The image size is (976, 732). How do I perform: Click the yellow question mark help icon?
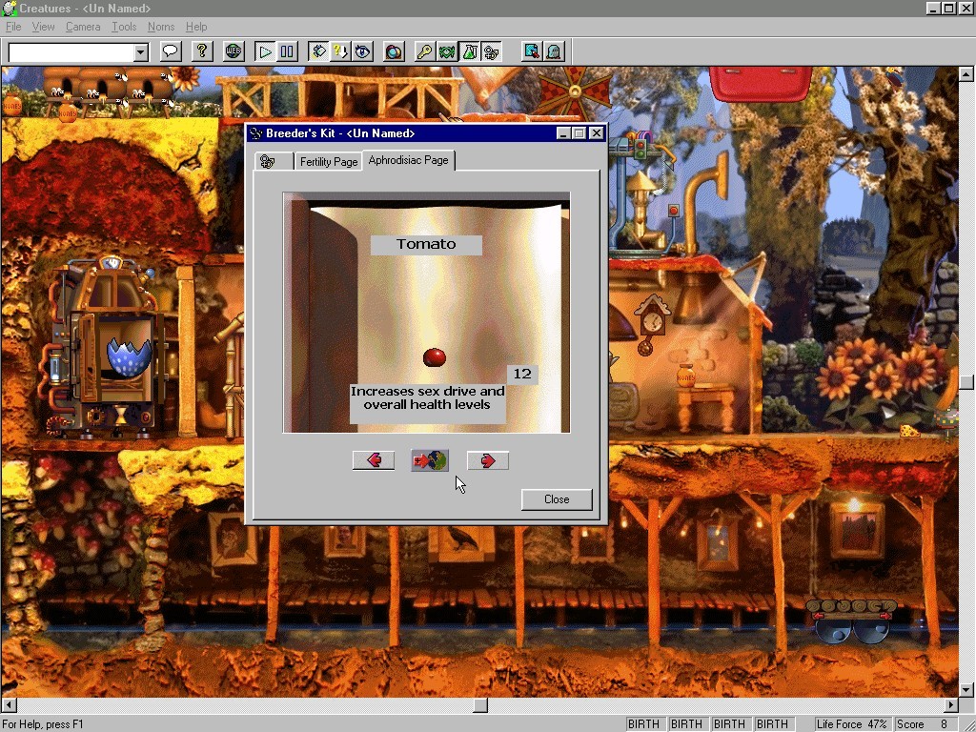click(202, 51)
